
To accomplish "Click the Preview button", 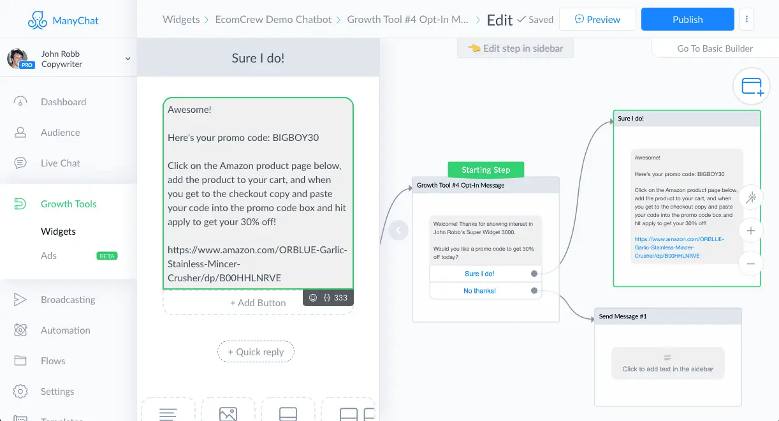I will 597,19.
